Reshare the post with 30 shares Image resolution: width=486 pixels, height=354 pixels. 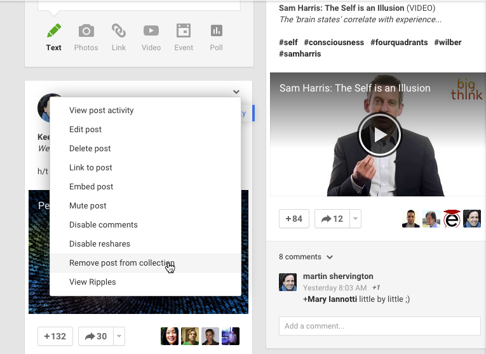coord(96,336)
